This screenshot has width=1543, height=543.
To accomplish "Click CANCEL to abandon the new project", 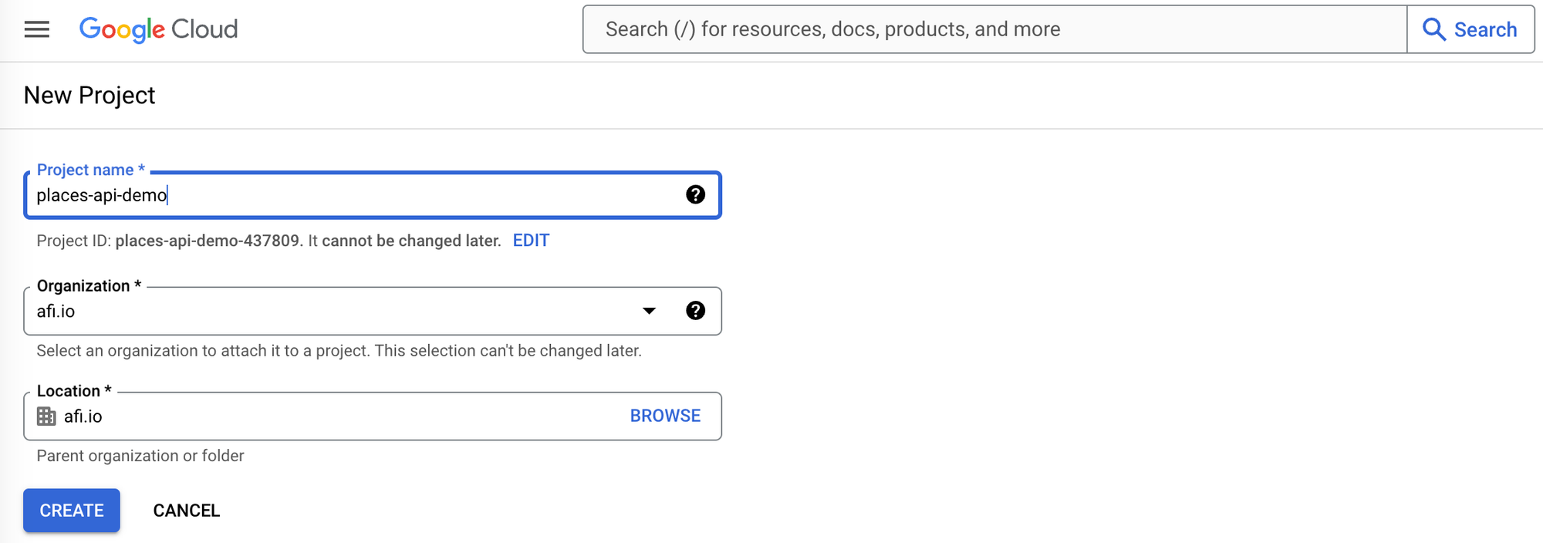I will [x=186, y=510].
